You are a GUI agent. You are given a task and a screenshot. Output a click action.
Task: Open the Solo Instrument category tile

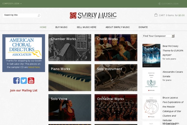point(116,77)
